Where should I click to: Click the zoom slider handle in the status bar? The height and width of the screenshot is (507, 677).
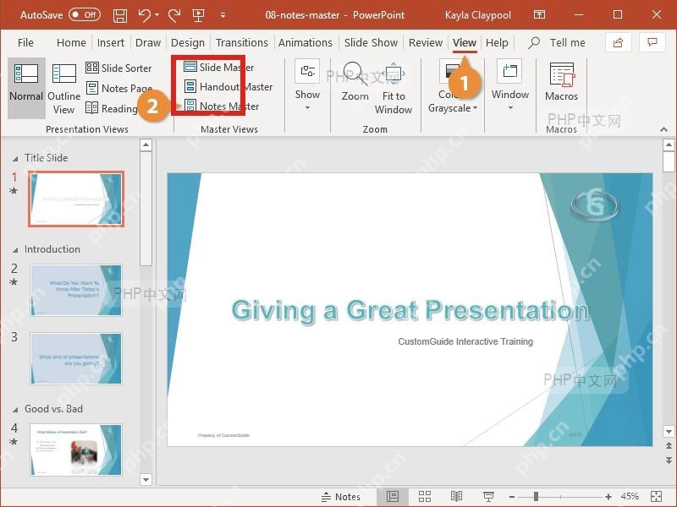(x=536, y=497)
